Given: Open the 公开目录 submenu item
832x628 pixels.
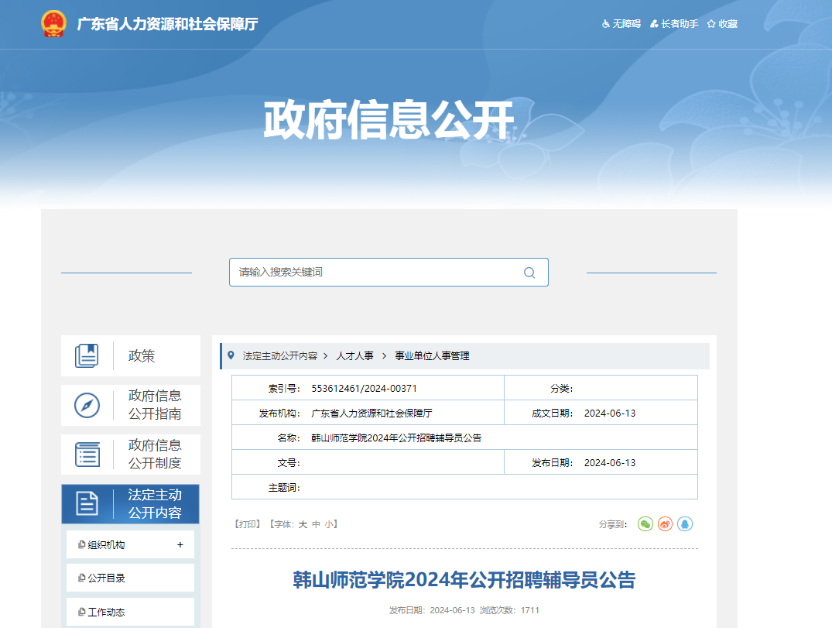Looking at the screenshot, I should pos(131,578).
